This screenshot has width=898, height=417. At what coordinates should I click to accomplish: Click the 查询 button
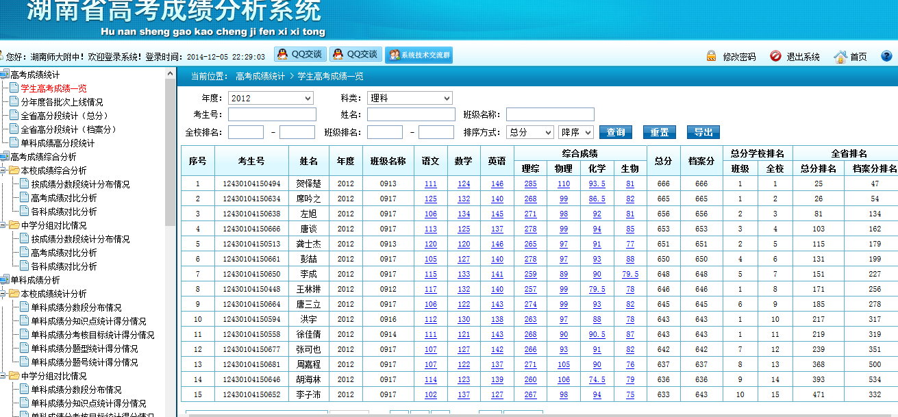(x=616, y=132)
